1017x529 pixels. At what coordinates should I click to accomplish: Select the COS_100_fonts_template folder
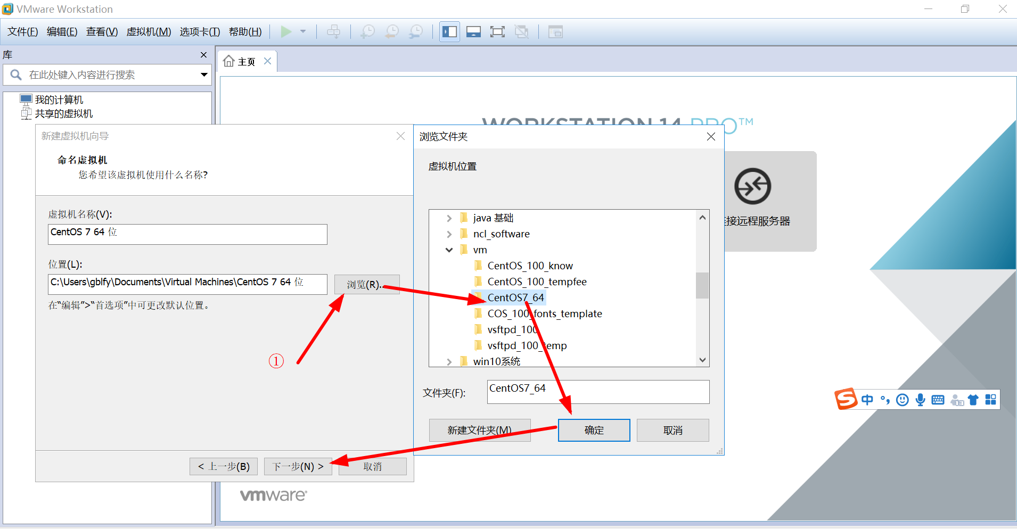[545, 314]
